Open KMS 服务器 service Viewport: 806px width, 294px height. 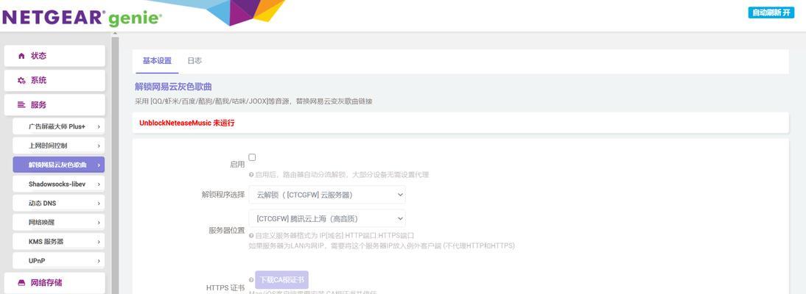pyautogui.click(x=59, y=241)
